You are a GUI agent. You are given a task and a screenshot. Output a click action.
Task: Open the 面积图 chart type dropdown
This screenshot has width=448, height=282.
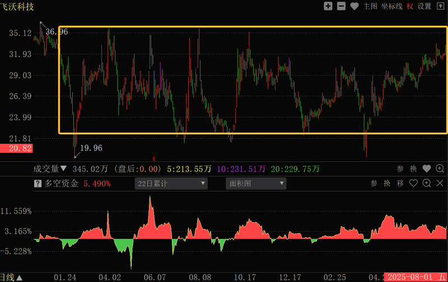[x=255, y=183]
